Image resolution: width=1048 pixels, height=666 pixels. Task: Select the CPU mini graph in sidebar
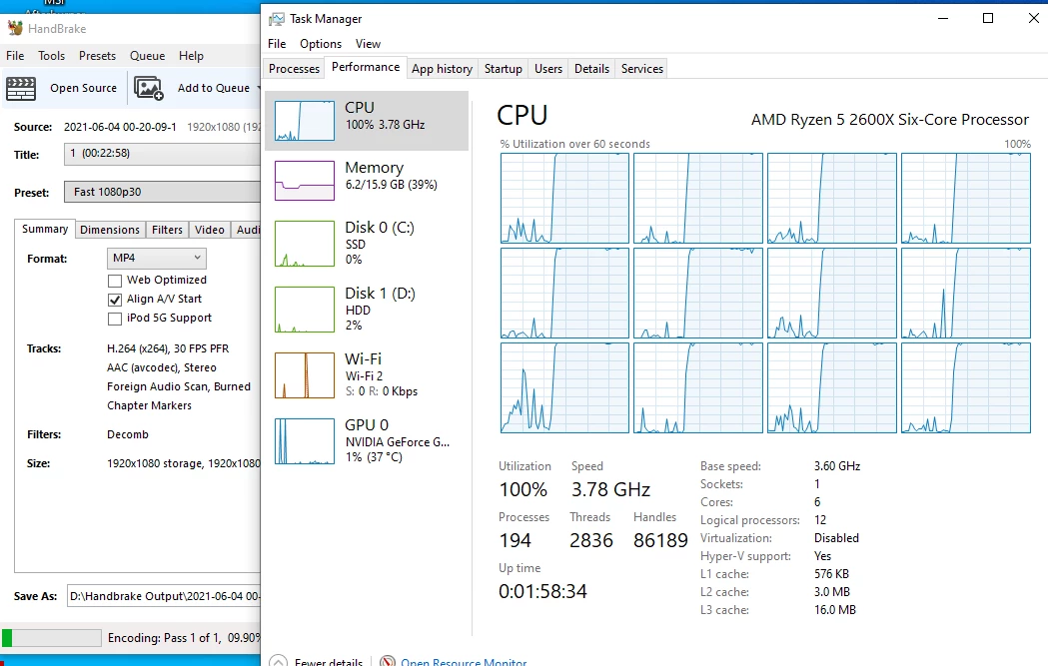pos(305,121)
